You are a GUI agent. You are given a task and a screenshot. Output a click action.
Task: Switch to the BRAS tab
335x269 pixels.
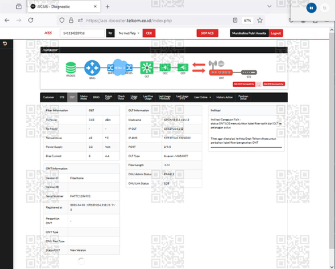pyautogui.click(x=96, y=97)
